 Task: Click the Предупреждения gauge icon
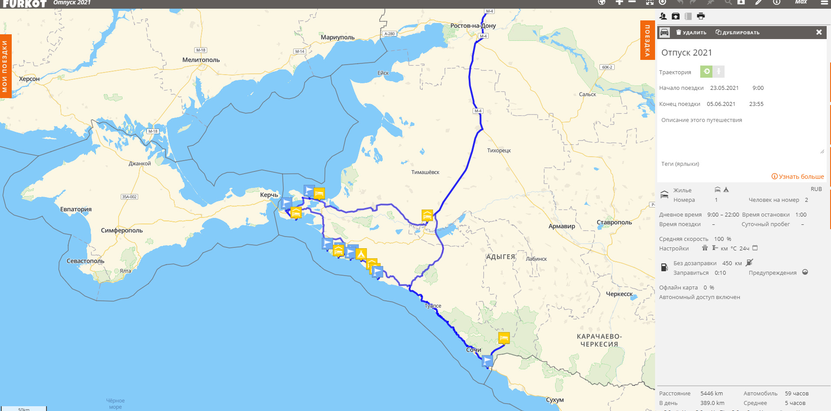click(x=805, y=272)
